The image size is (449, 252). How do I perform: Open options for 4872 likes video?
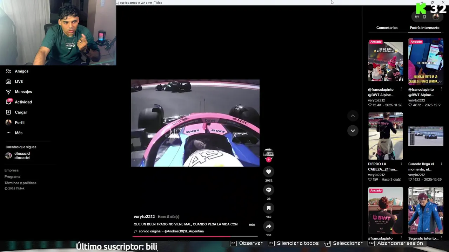click(x=441, y=90)
